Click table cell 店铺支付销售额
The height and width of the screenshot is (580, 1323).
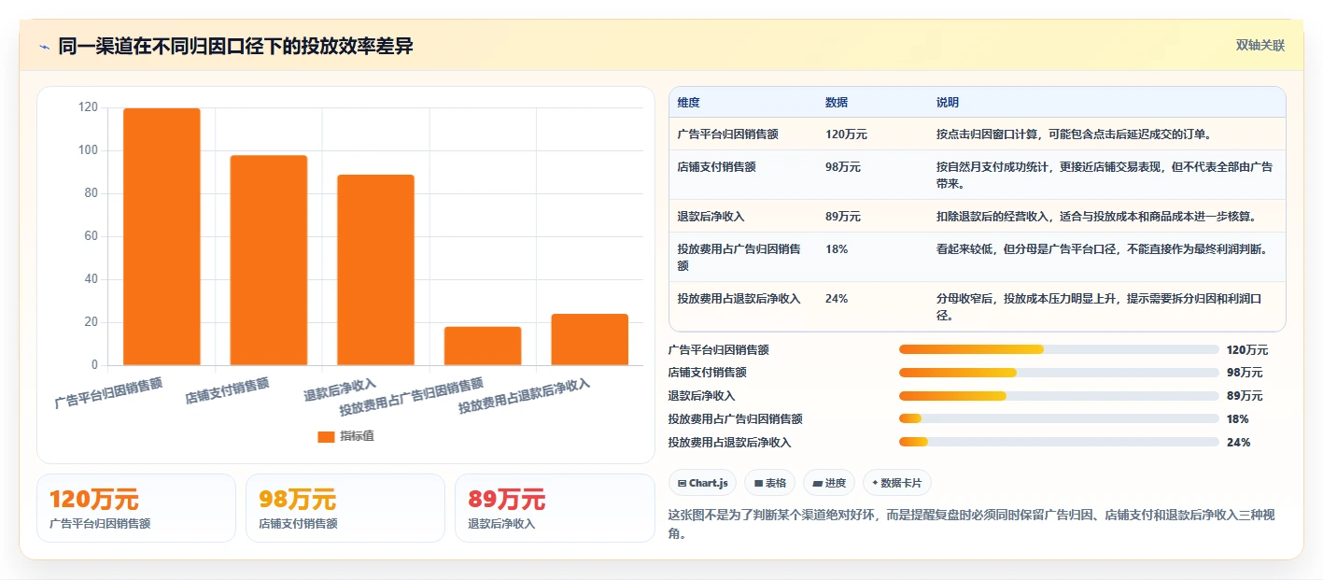point(717,167)
